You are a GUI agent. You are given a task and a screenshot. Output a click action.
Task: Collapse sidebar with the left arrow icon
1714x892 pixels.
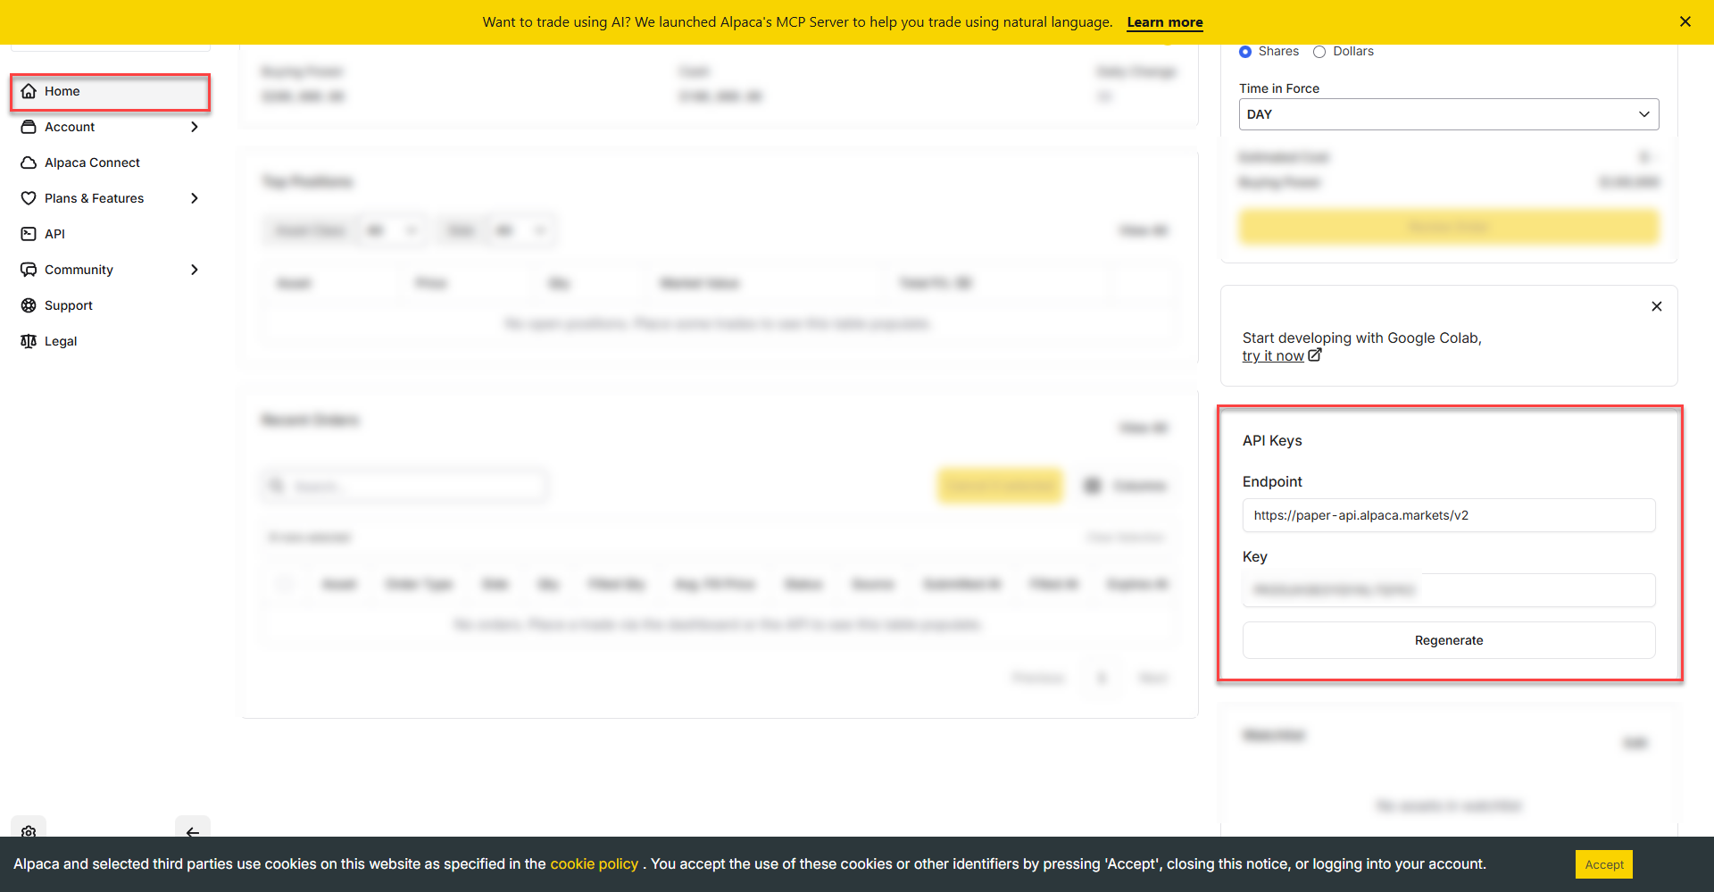[x=193, y=830]
